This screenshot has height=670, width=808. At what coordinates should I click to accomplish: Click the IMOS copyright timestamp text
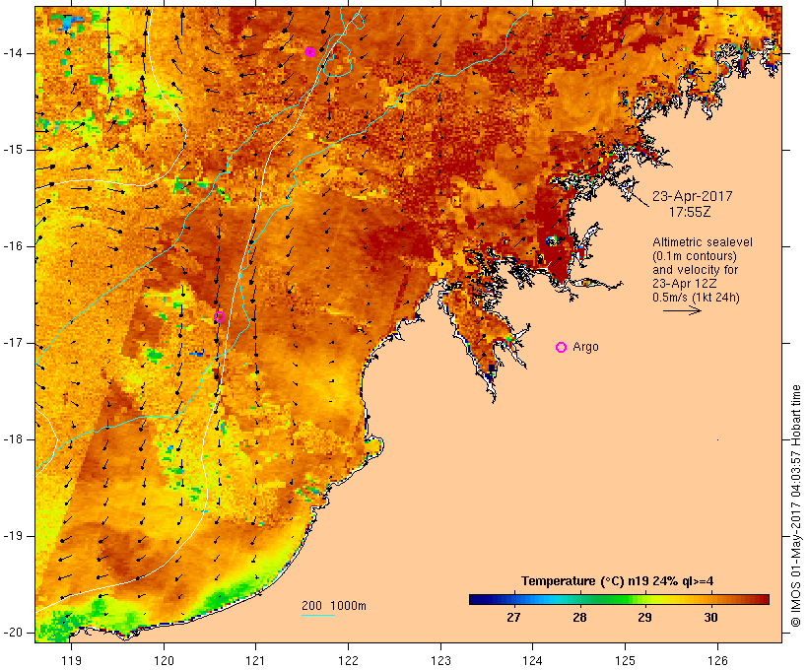click(x=796, y=505)
